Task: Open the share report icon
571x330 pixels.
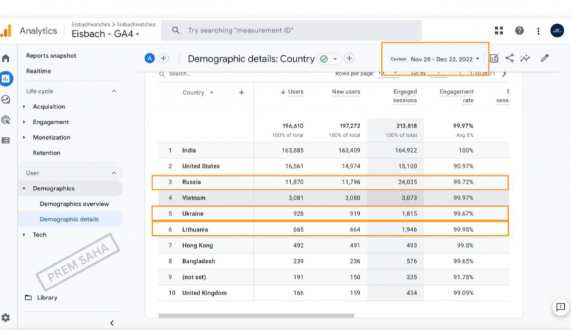Action: click(x=510, y=59)
